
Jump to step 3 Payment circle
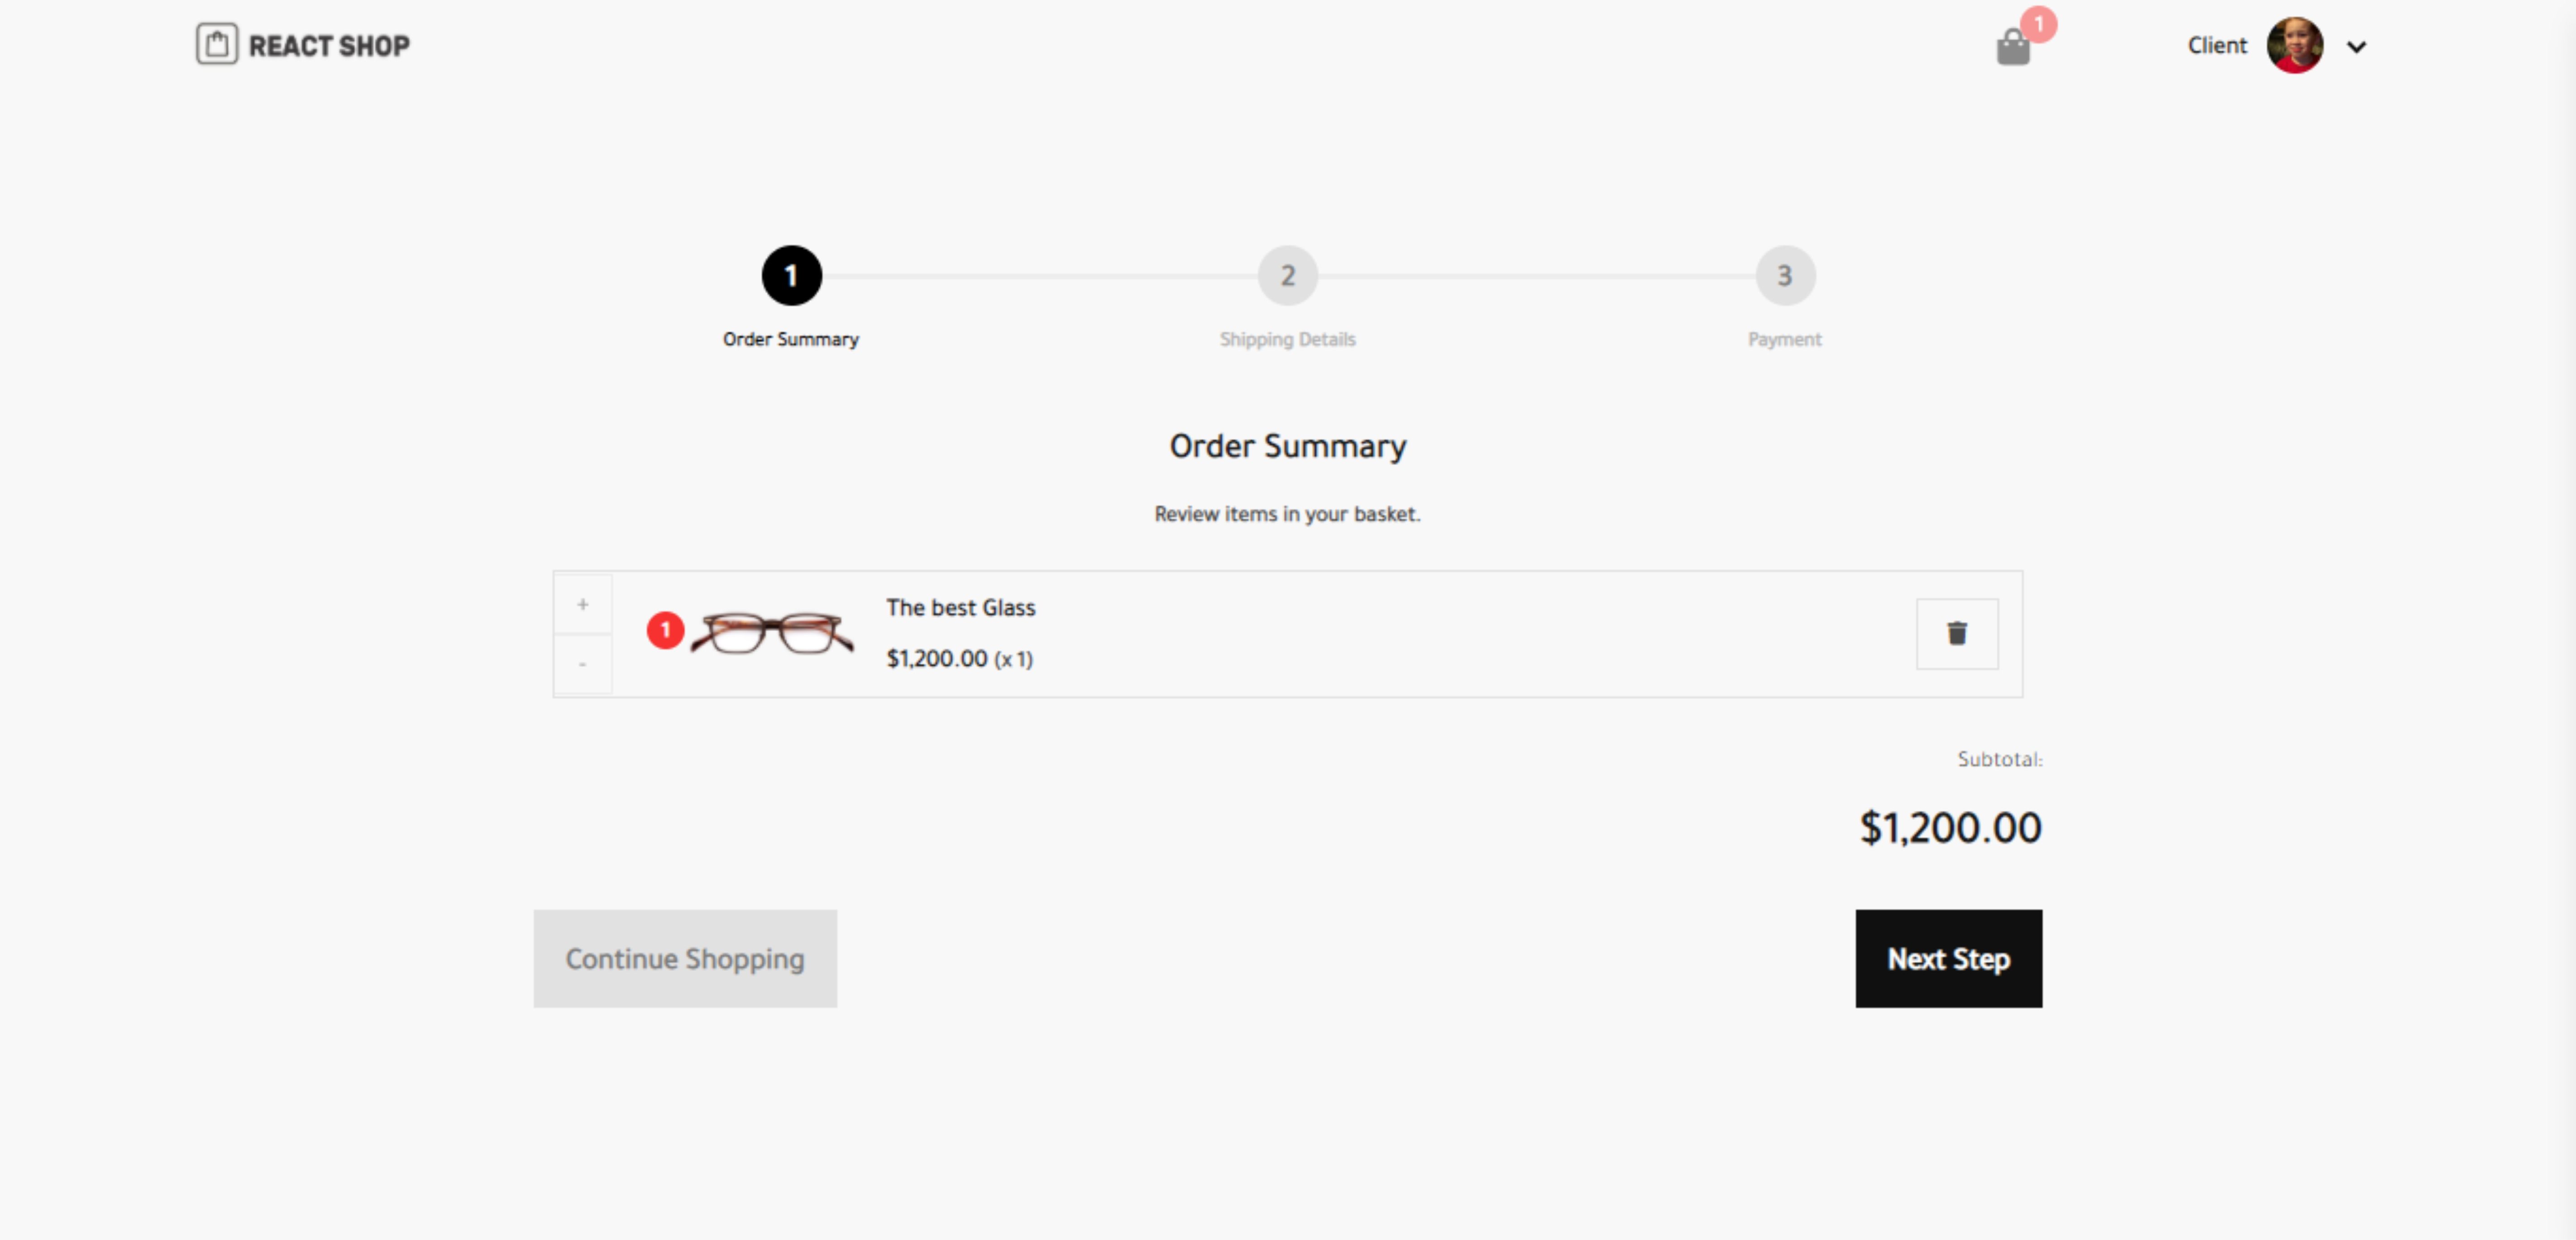[x=1785, y=275]
